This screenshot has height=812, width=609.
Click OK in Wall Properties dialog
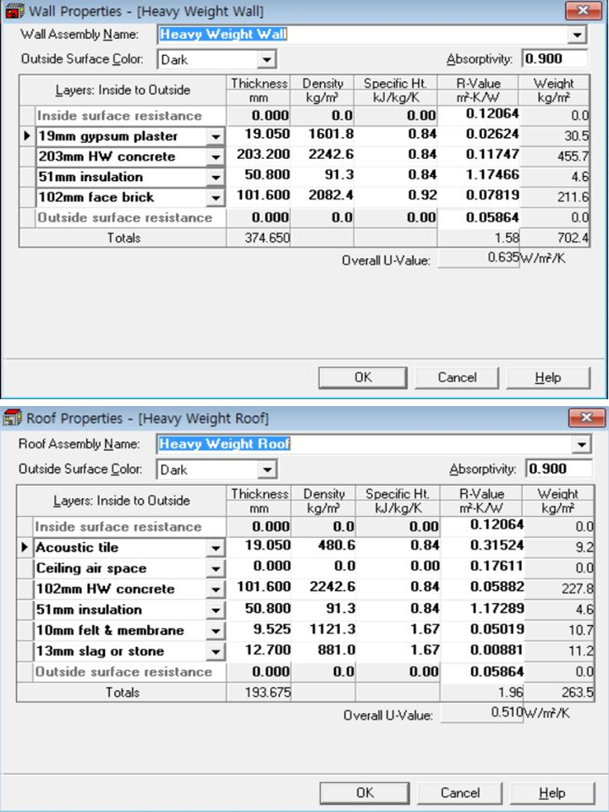[x=363, y=377]
